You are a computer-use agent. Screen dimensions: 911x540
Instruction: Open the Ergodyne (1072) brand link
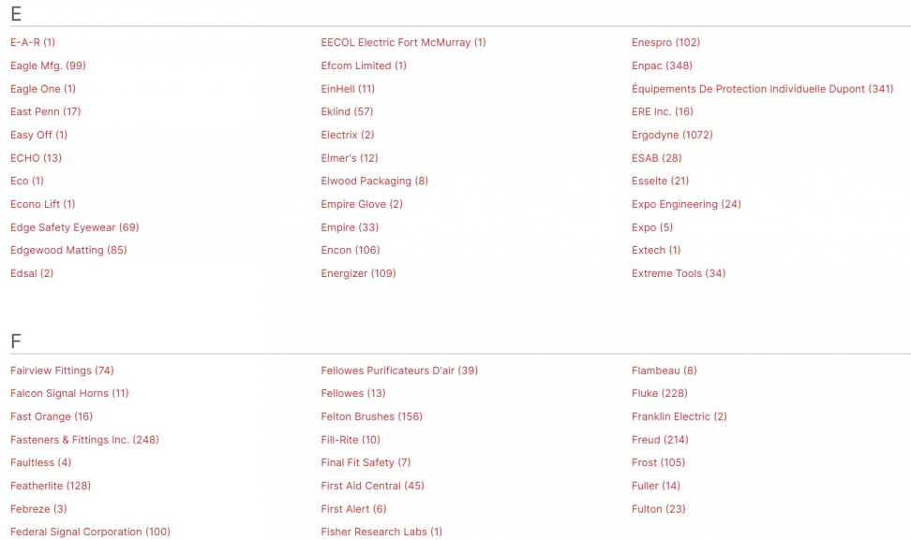[671, 135]
